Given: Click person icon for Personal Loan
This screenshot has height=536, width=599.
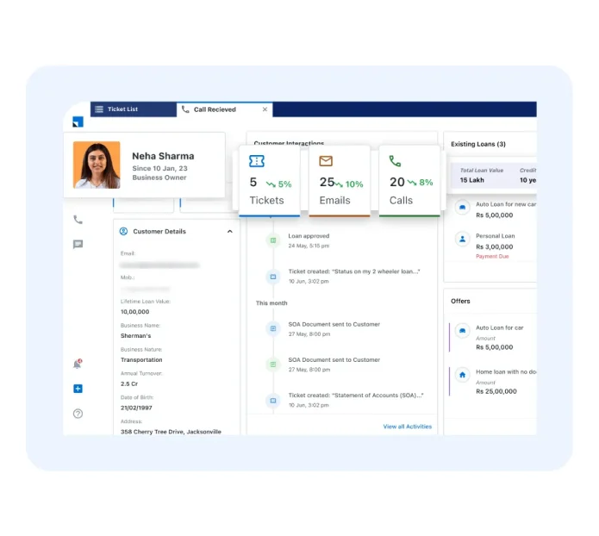Looking at the screenshot, I should point(462,240).
